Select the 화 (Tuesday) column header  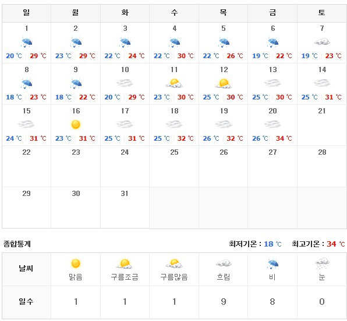pos(125,13)
